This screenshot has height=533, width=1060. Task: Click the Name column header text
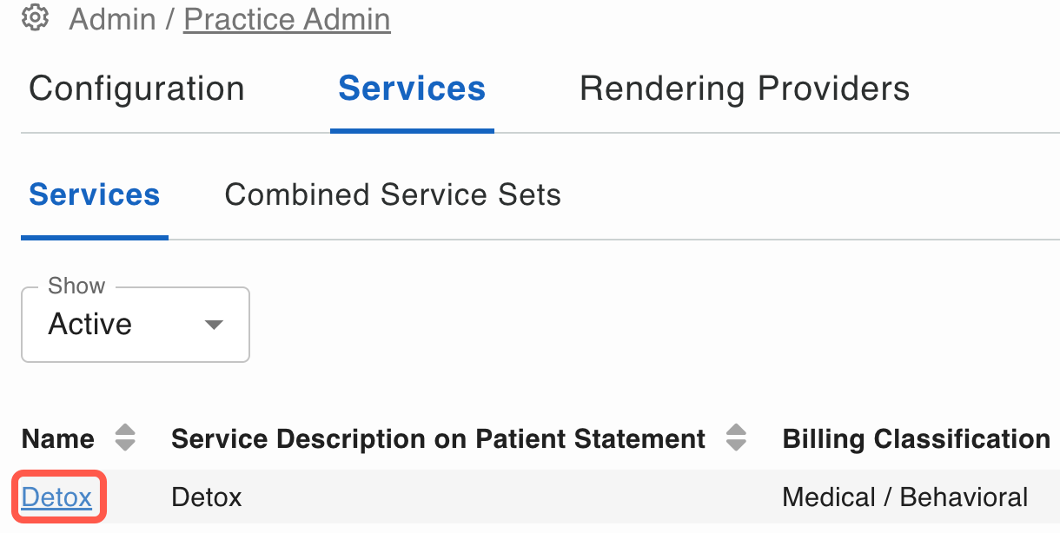[58, 438]
